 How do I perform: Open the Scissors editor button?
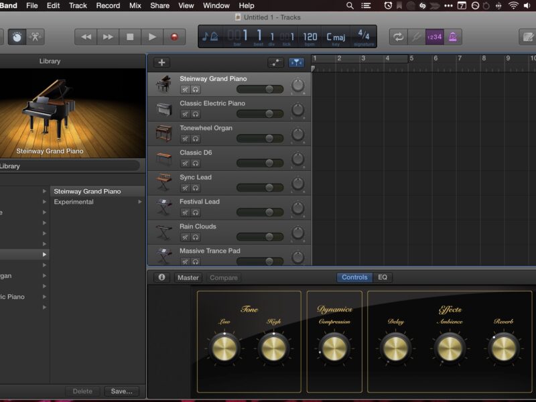click(36, 37)
